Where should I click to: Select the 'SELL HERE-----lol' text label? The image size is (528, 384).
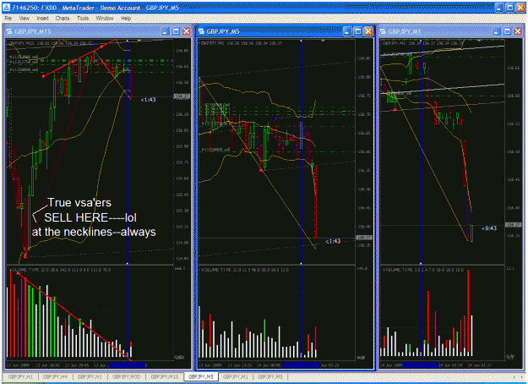tap(90, 217)
